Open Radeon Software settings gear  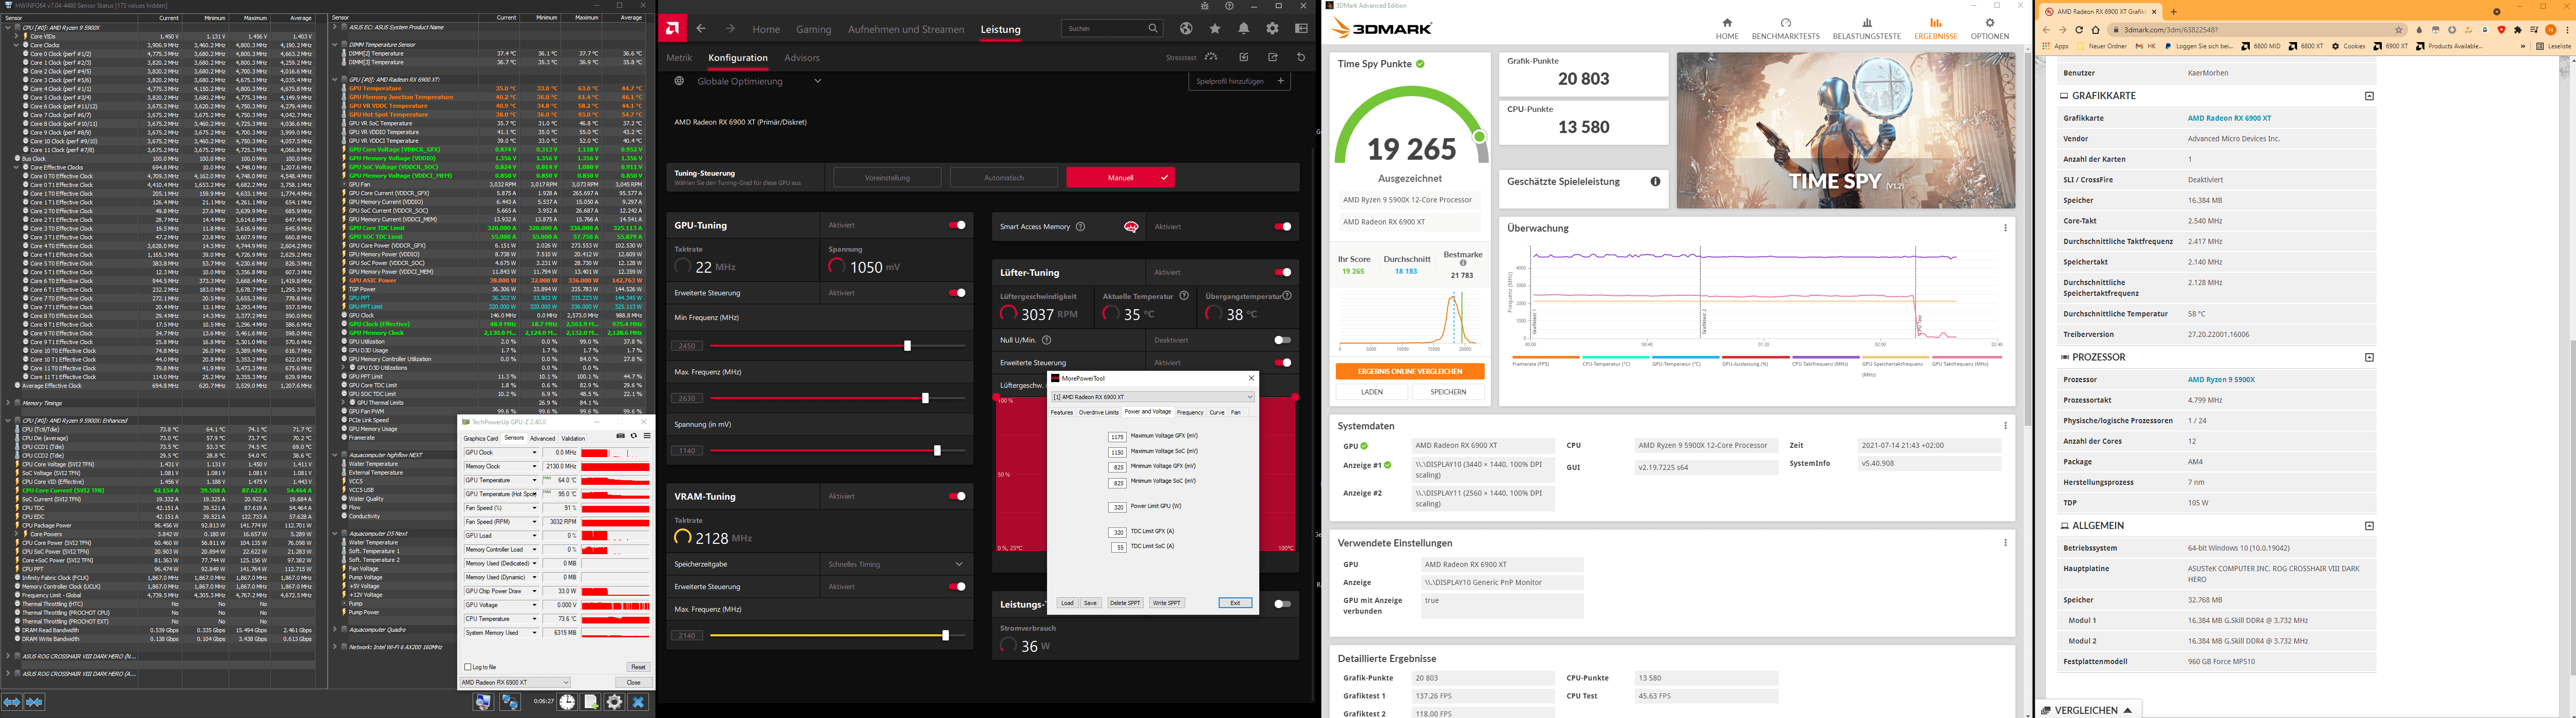[1273, 29]
